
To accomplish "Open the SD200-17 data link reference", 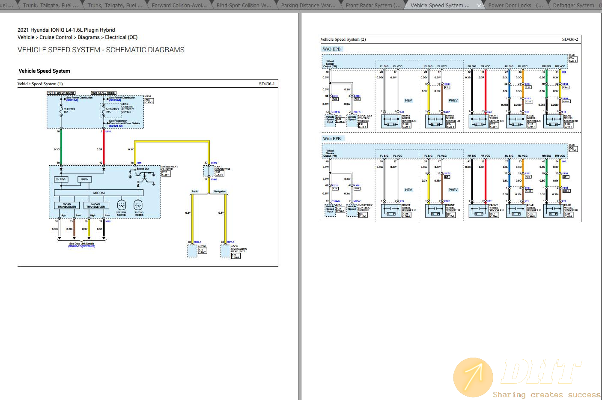I will coord(75,246).
